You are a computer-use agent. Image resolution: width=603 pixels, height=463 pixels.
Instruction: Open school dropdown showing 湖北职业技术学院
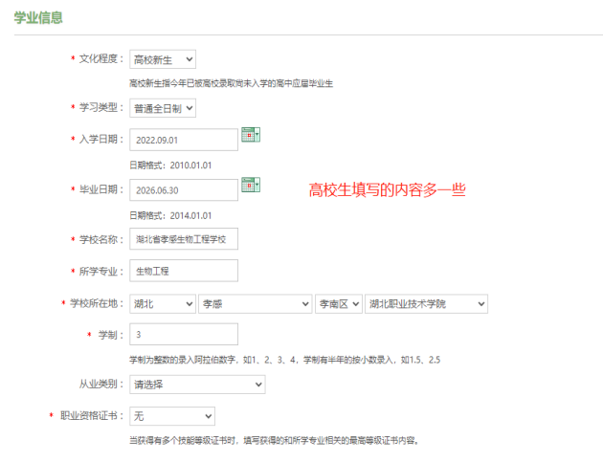tap(426, 303)
